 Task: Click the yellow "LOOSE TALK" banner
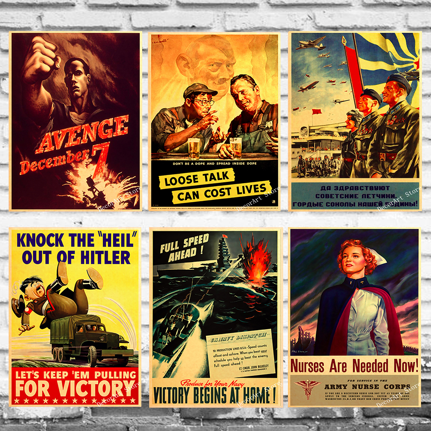tap(197, 178)
